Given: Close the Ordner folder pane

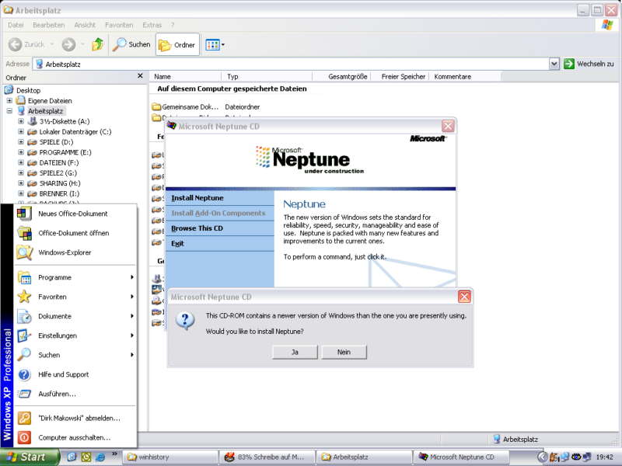Looking at the screenshot, I should pos(140,75).
